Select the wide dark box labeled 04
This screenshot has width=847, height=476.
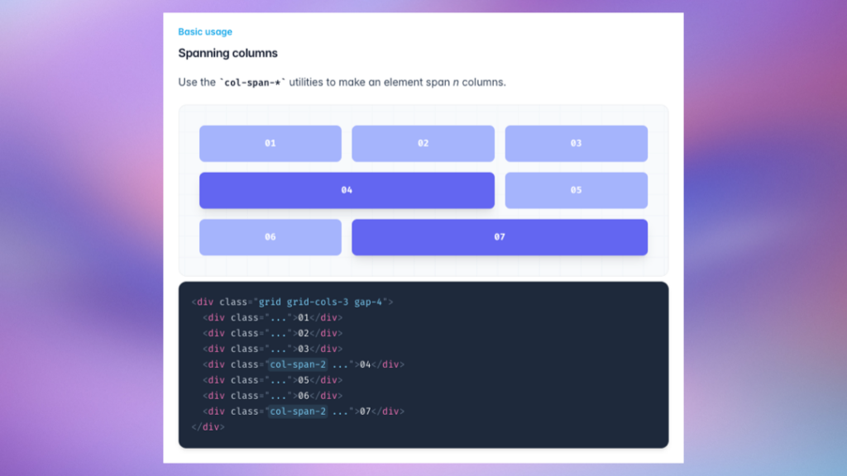tap(347, 190)
